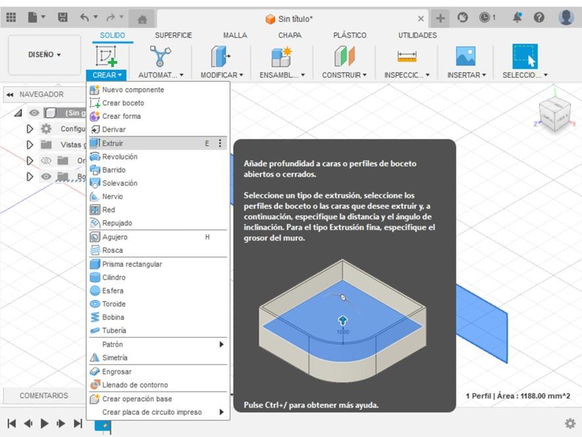This screenshot has height=437, width=582.
Task: Click the Create Sketch toolbar icon
Action: tap(106, 56)
